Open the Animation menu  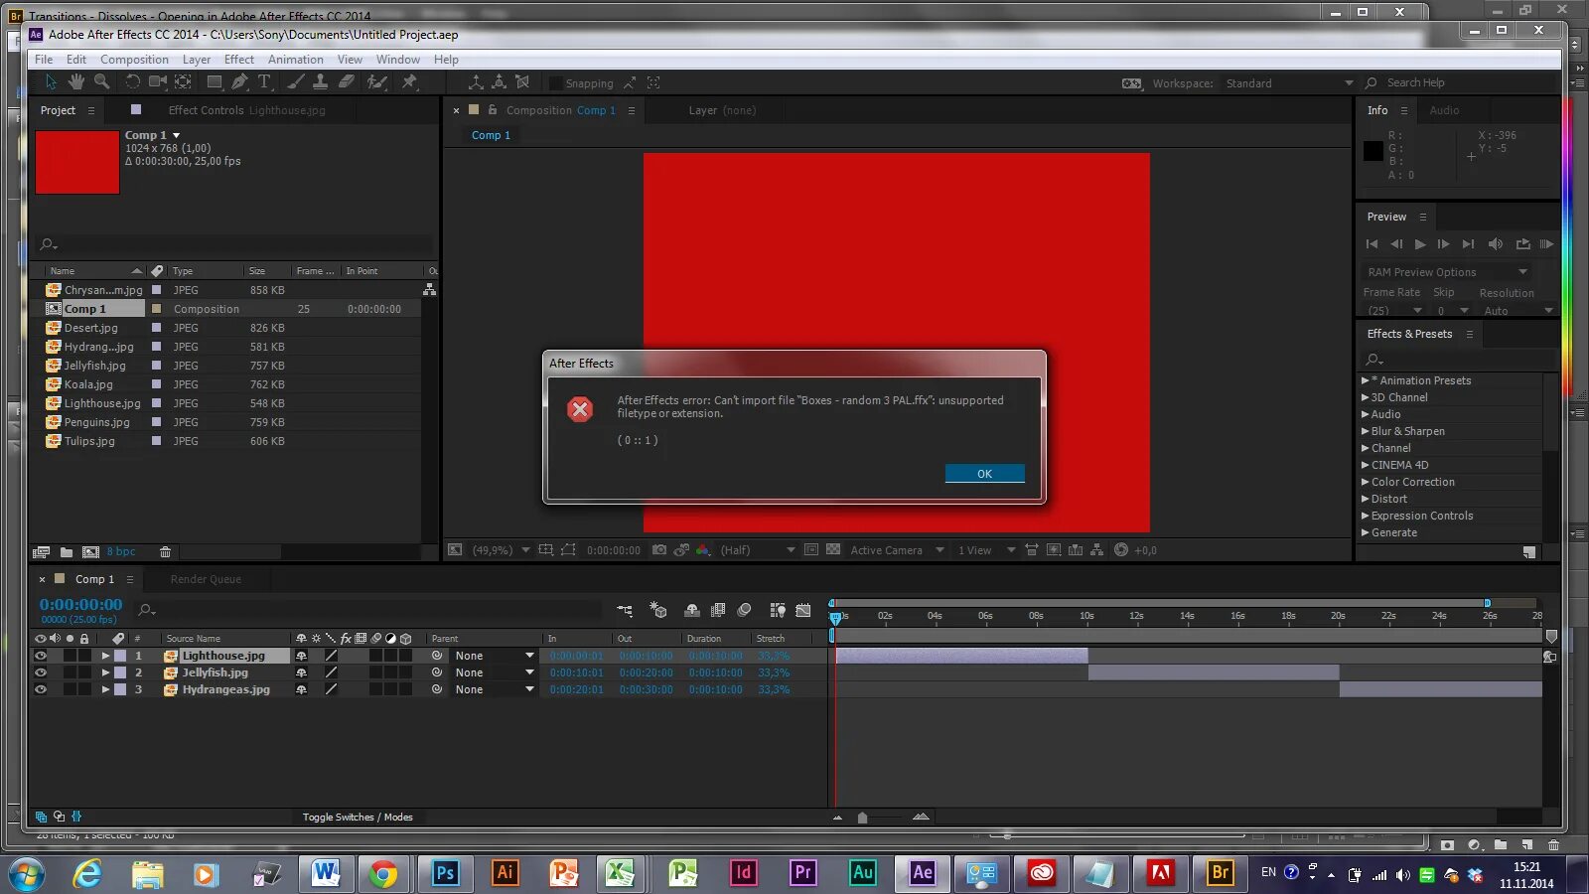click(x=295, y=60)
